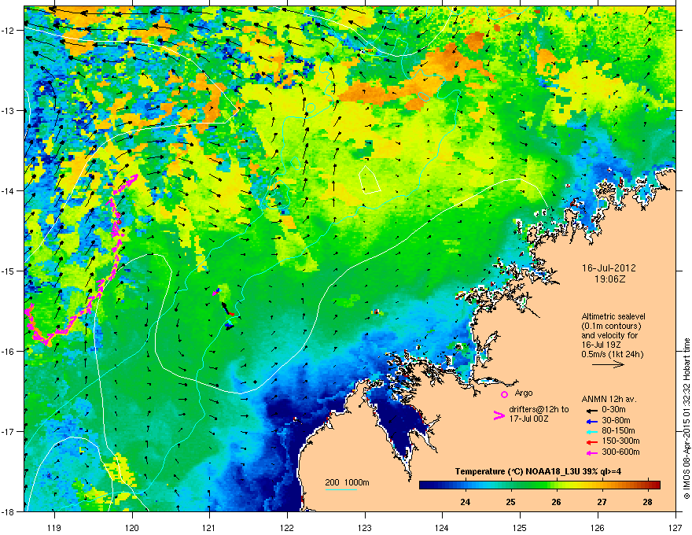Click the '30-80m' depth label
692x535 pixels.
coord(616,420)
